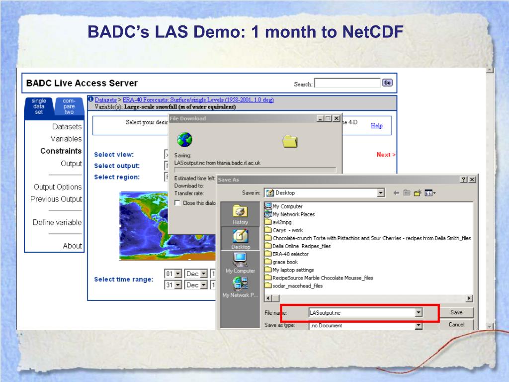Open the Constraints menu item
Viewport: 509px width, 382px height.
(x=61, y=151)
